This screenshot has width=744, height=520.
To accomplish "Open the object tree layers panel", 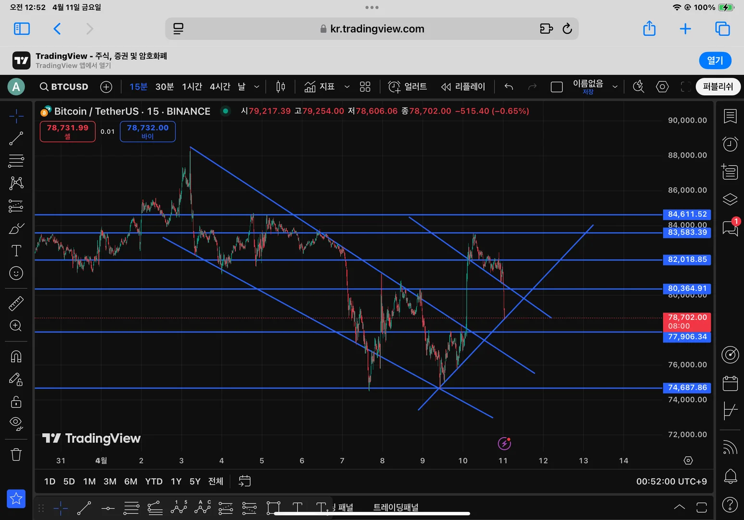I will tap(730, 199).
